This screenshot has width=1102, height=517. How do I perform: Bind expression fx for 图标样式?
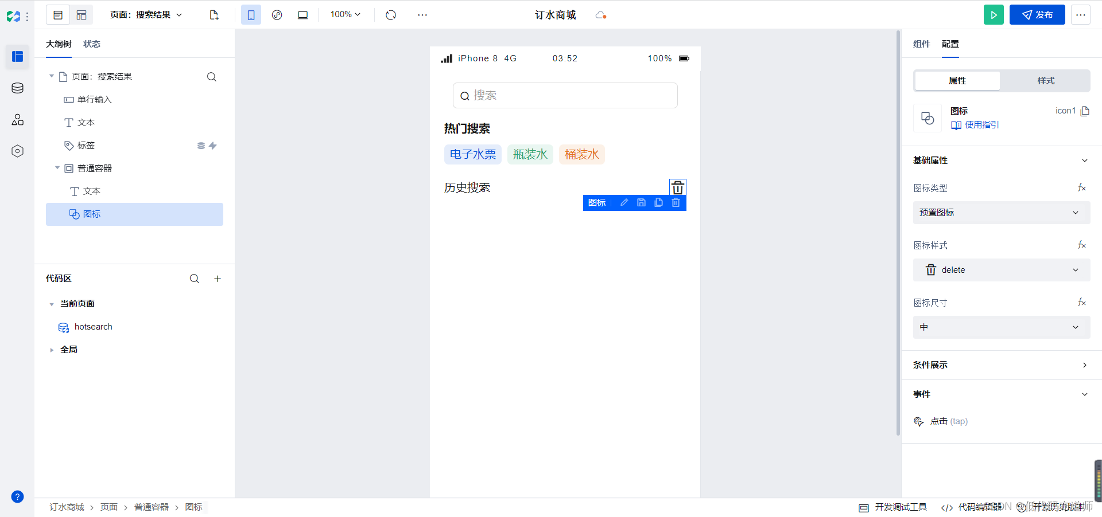(x=1082, y=245)
